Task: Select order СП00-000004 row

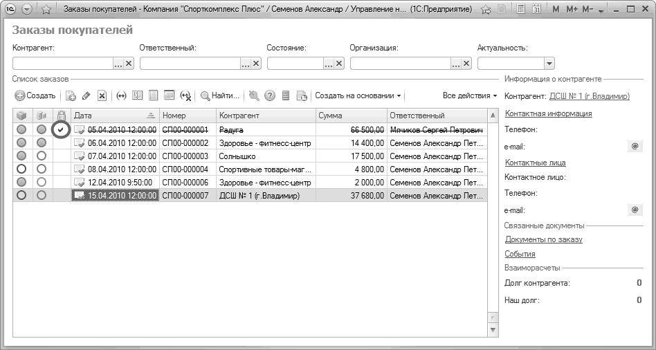Action: coord(250,169)
